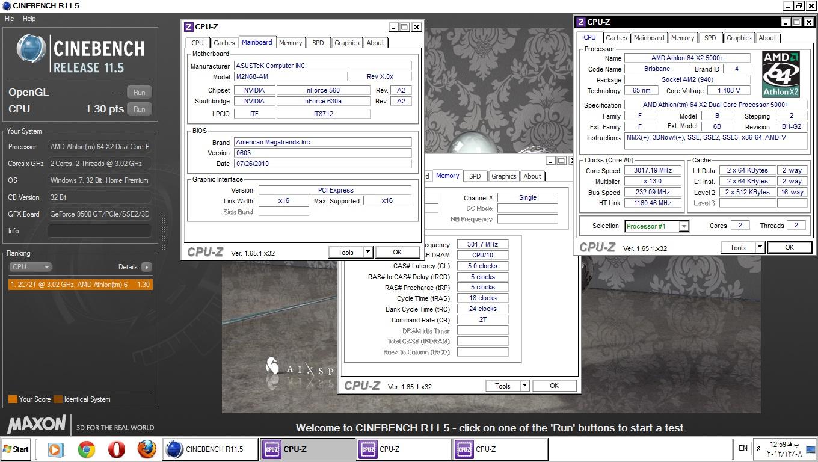The height and width of the screenshot is (462, 818).
Task: Open the Memory tab in Mainboard CPU-Z window
Action: [x=291, y=43]
